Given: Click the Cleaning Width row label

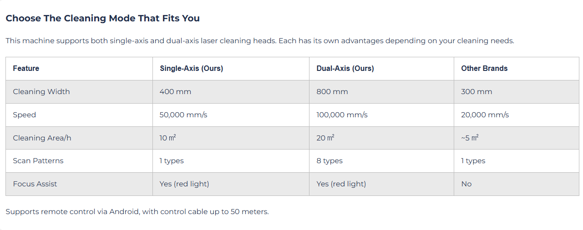Looking at the screenshot, I should click(x=41, y=92).
